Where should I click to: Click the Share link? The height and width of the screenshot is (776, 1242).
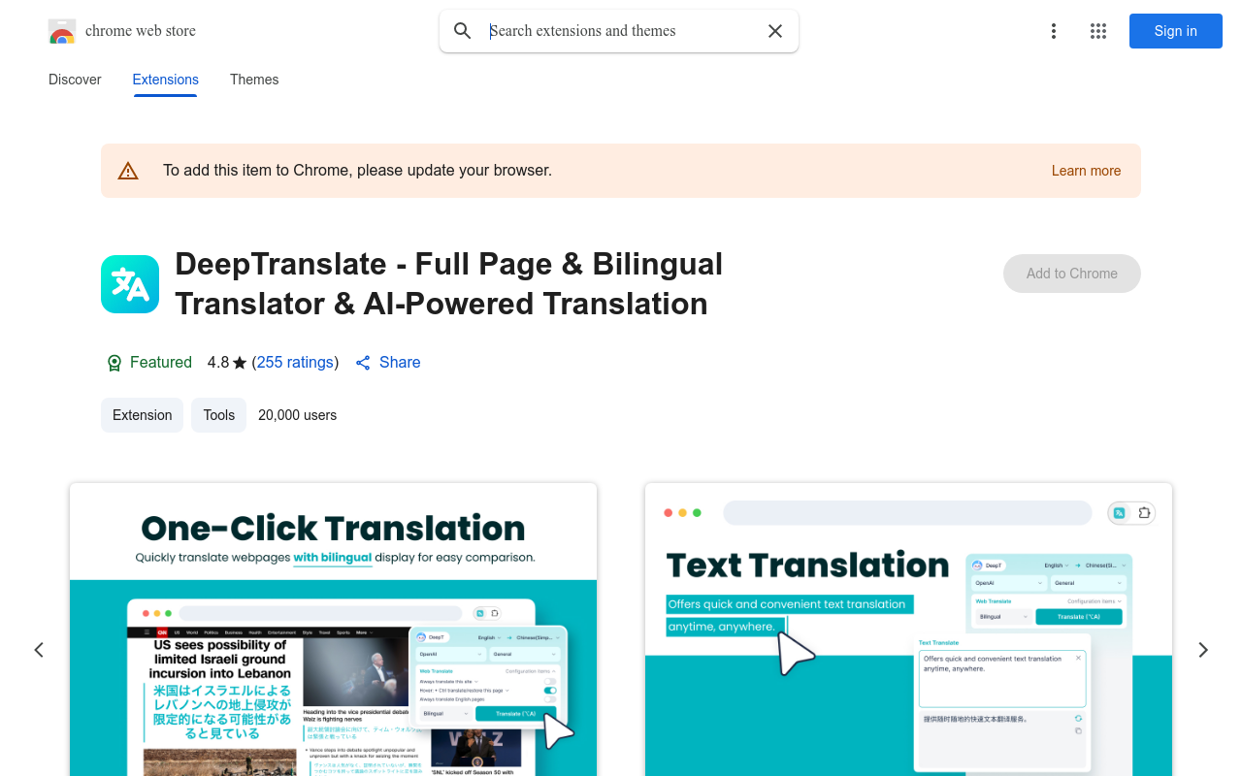[x=400, y=362]
